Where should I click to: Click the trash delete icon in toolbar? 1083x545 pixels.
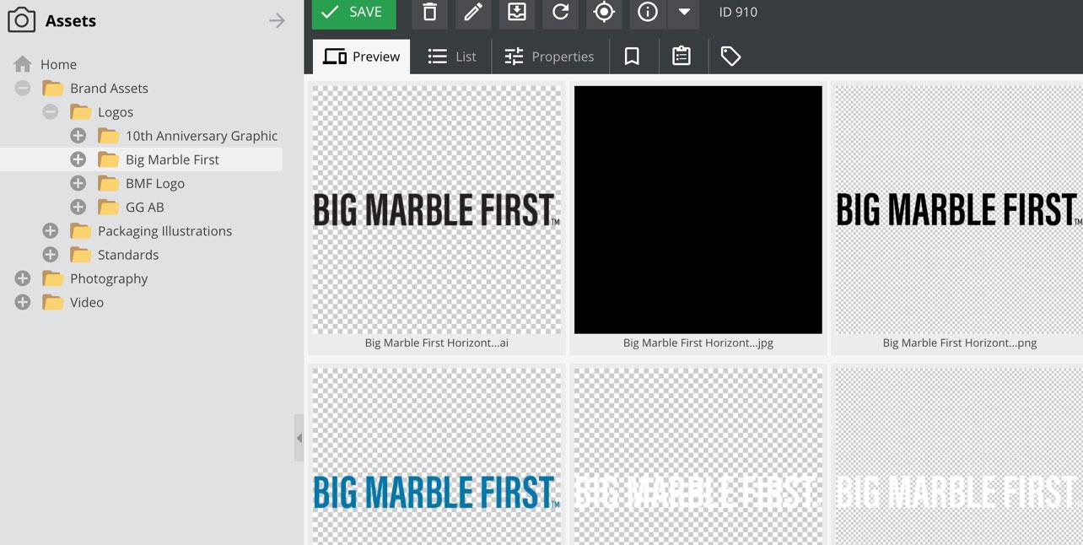pos(429,12)
